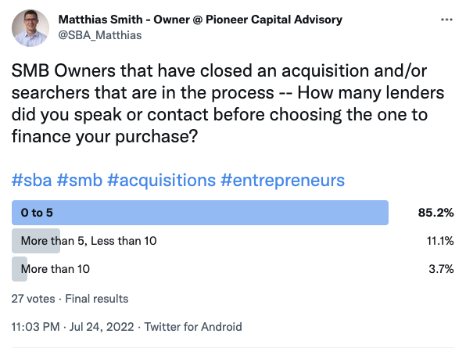This screenshot has height=348, width=466.
Task: Click the 85.2% result value
Action: pyautogui.click(x=436, y=213)
